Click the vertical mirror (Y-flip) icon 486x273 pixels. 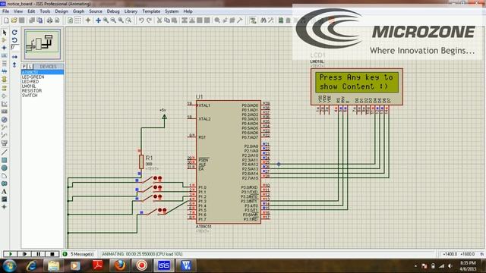tap(14, 65)
